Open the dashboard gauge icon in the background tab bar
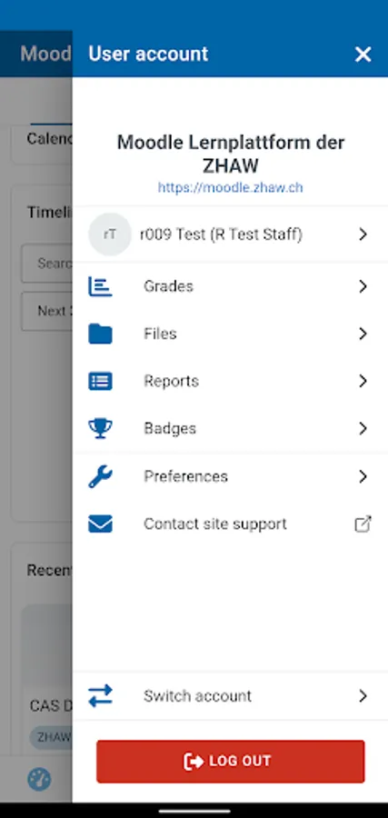388x818 pixels. click(39, 780)
